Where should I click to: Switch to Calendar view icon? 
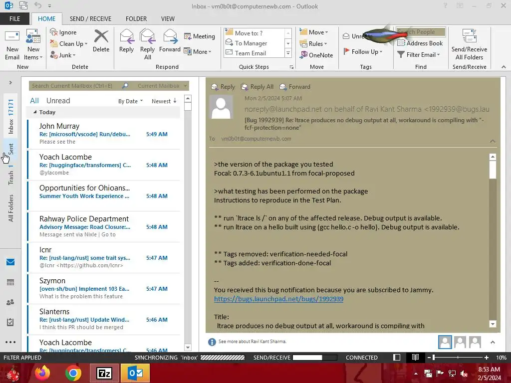click(x=10, y=282)
